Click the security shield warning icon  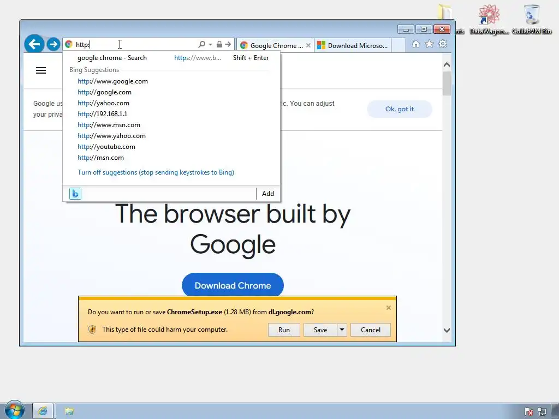coord(92,330)
